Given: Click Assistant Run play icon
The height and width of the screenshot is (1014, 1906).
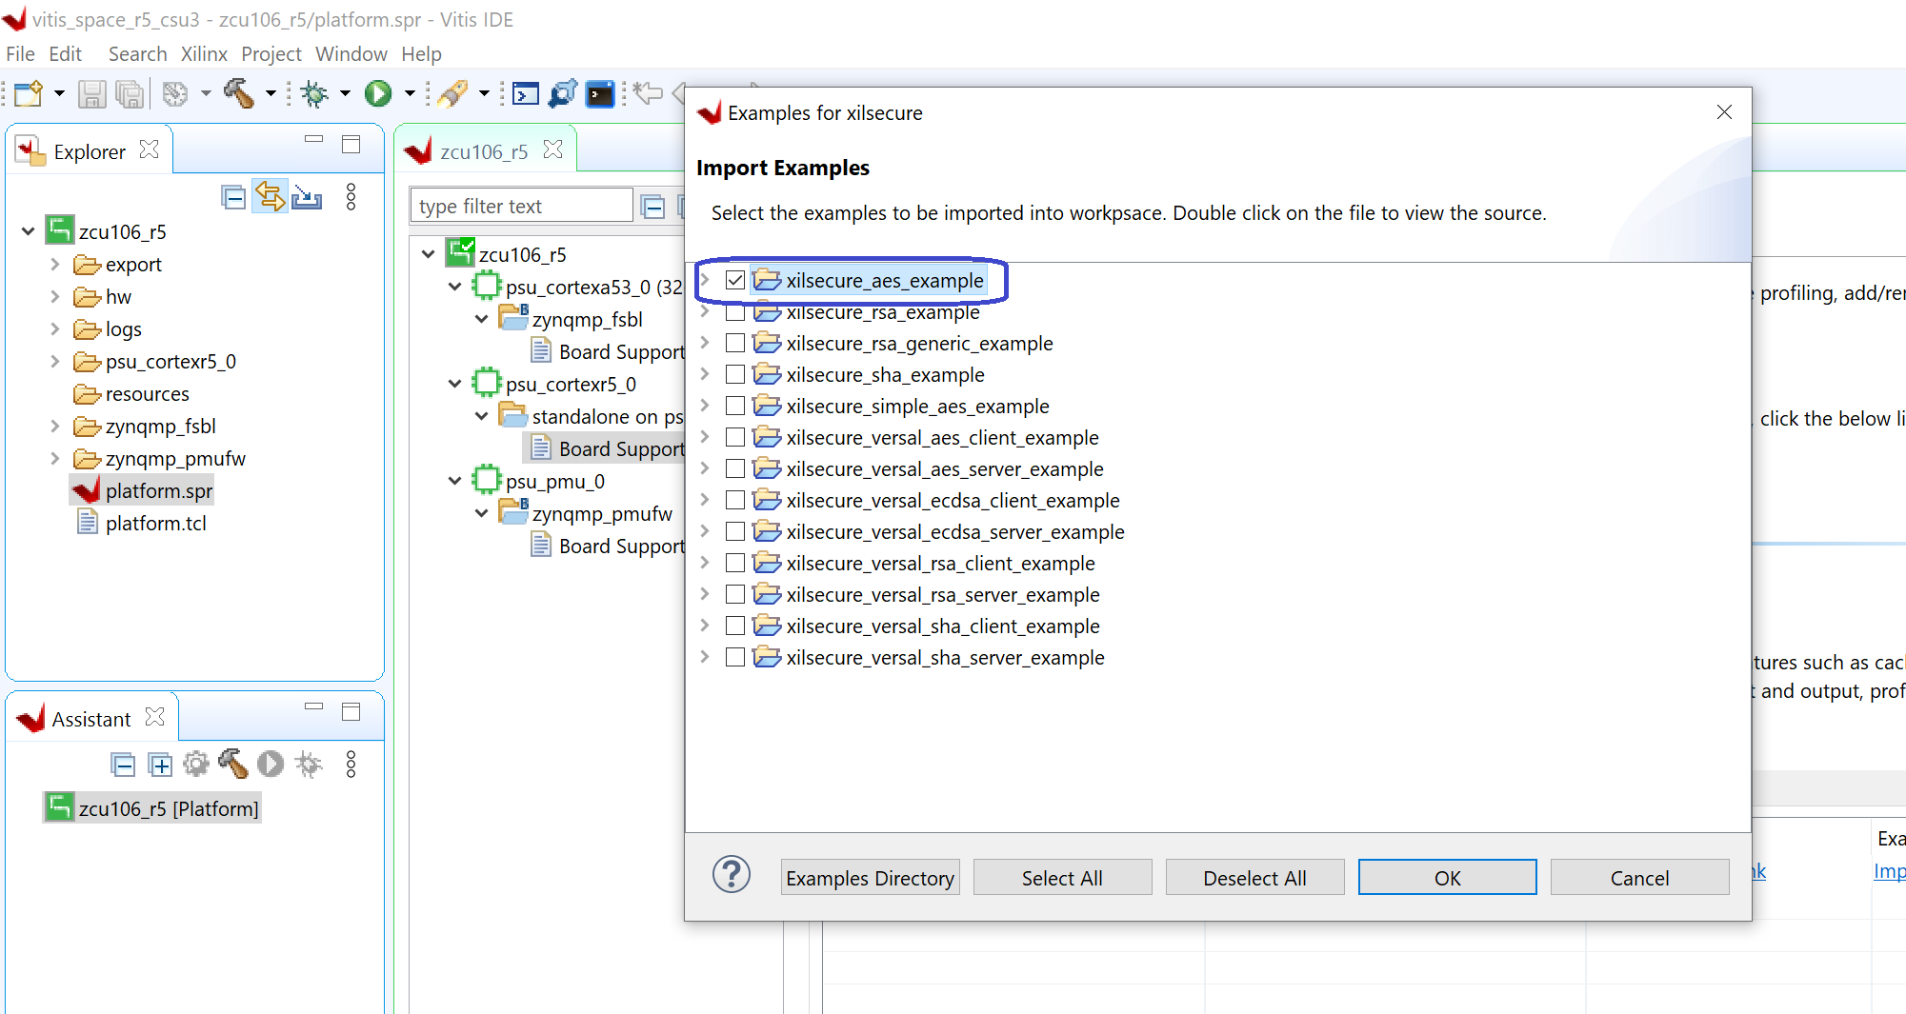Looking at the screenshot, I should click(x=271, y=764).
